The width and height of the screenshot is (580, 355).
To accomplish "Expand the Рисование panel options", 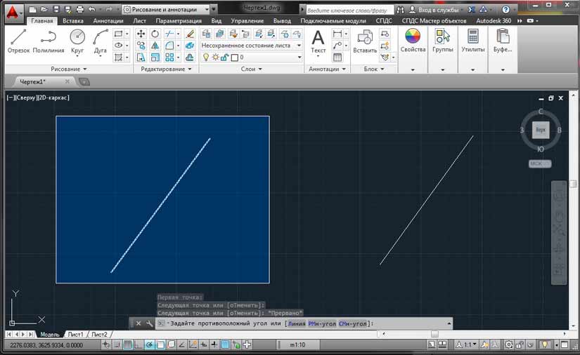I will 69,69.
